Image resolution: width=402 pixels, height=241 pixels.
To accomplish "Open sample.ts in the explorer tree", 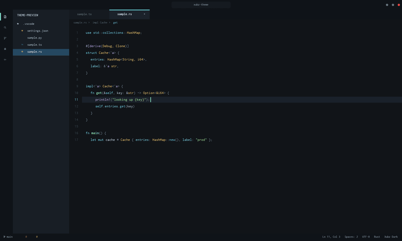I will tap(41, 45).
